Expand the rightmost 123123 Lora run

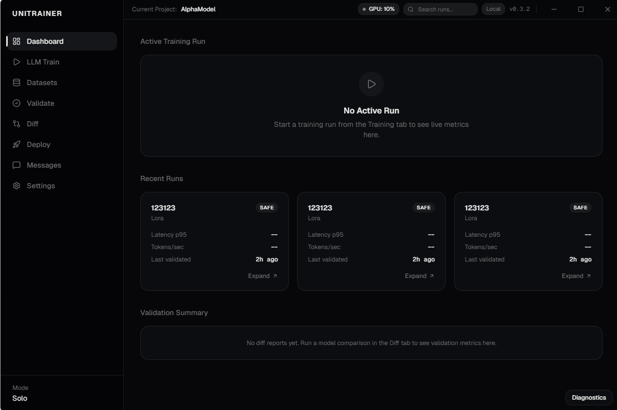[x=576, y=275]
